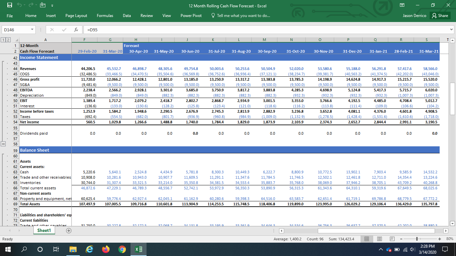Select column header H
The image size is (456, 256).
(136, 40)
